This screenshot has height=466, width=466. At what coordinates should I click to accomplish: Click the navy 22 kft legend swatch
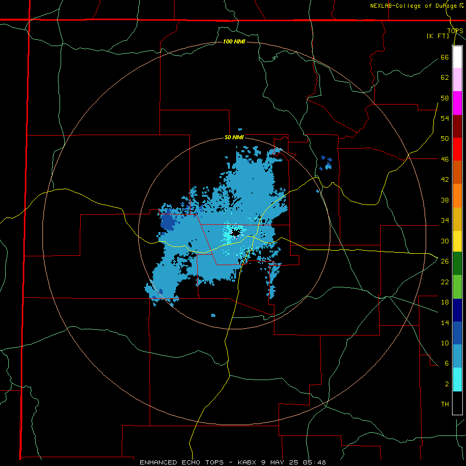coord(457,310)
